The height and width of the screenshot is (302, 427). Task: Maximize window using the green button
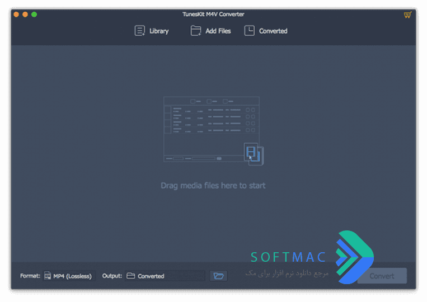coord(34,15)
